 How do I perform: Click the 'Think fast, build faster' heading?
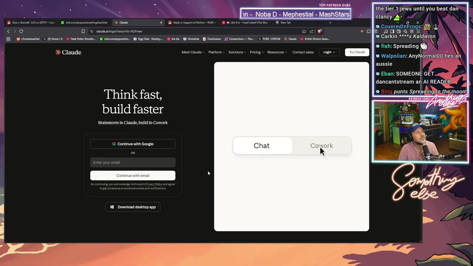[133, 102]
